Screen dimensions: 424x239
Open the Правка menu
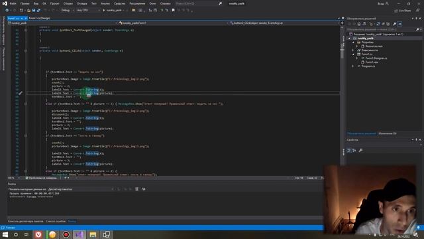click(25, 3)
